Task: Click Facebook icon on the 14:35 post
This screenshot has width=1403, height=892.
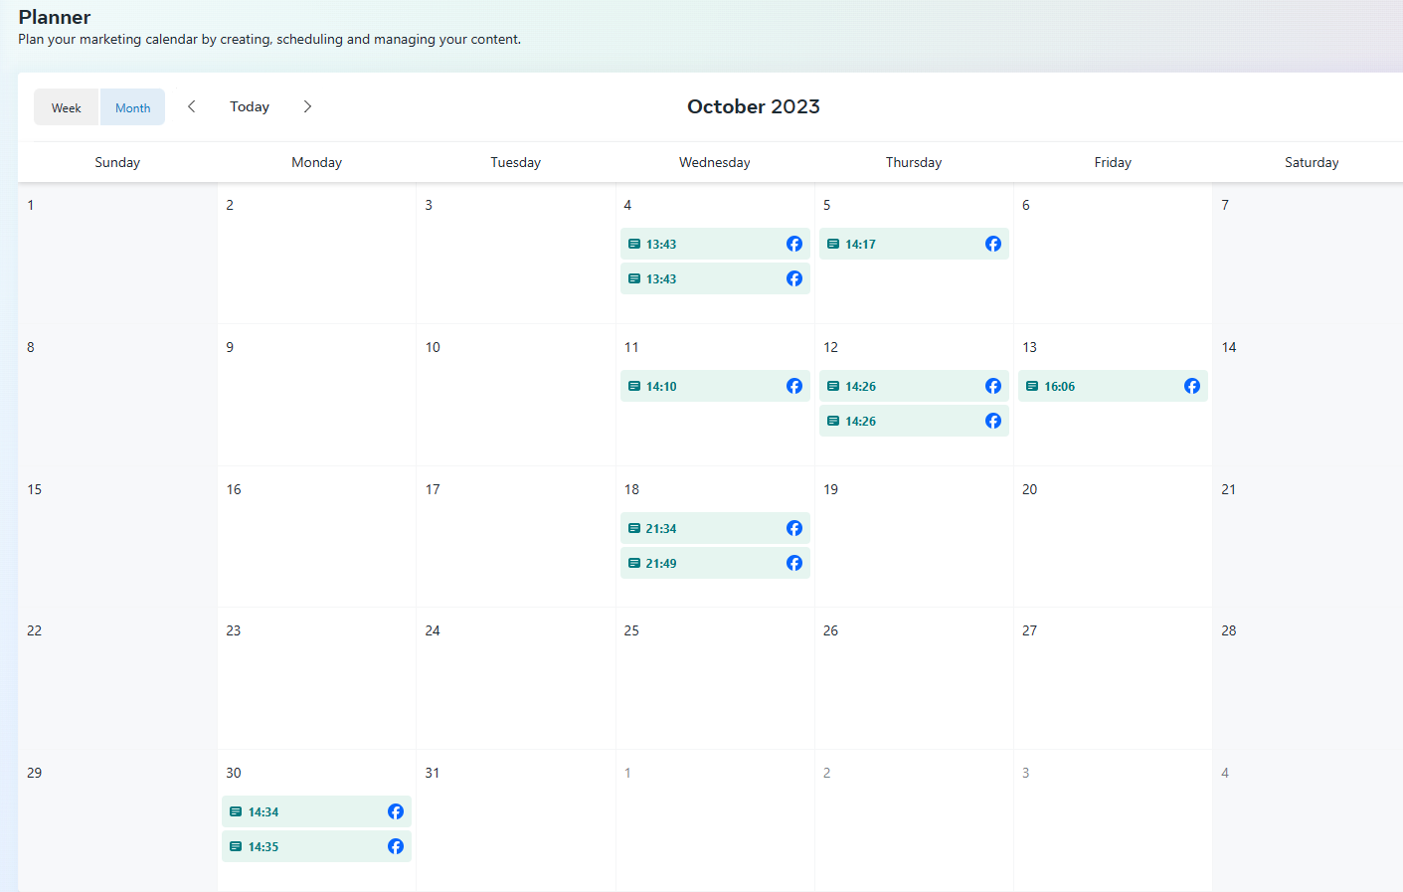Action: tap(395, 846)
